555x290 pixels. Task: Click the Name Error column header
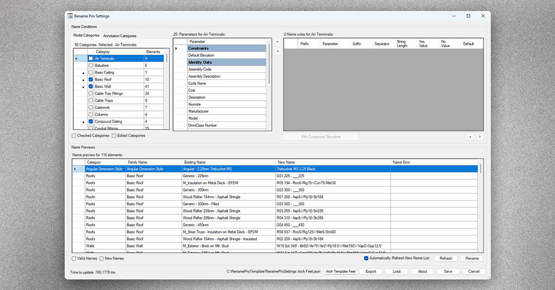pyautogui.click(x=434, y=163)
